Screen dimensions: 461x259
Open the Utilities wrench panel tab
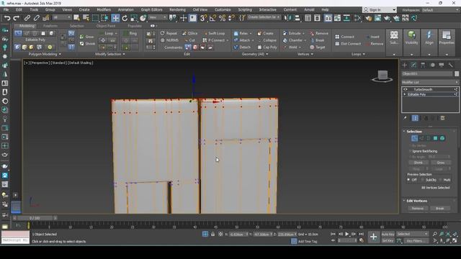450,65
